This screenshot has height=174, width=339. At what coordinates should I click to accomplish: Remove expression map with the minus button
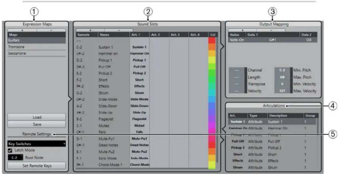tap(51, 30)
